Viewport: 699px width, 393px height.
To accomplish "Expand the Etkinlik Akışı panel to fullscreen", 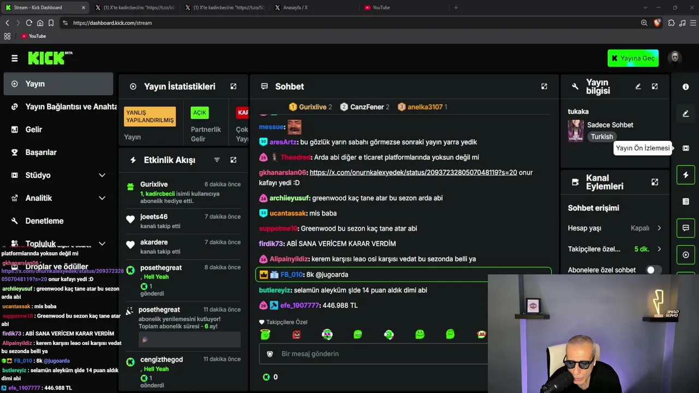I will 233,160.
